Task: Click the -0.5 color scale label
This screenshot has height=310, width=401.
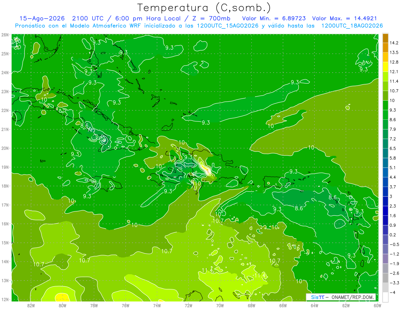Action: point(394,244)
